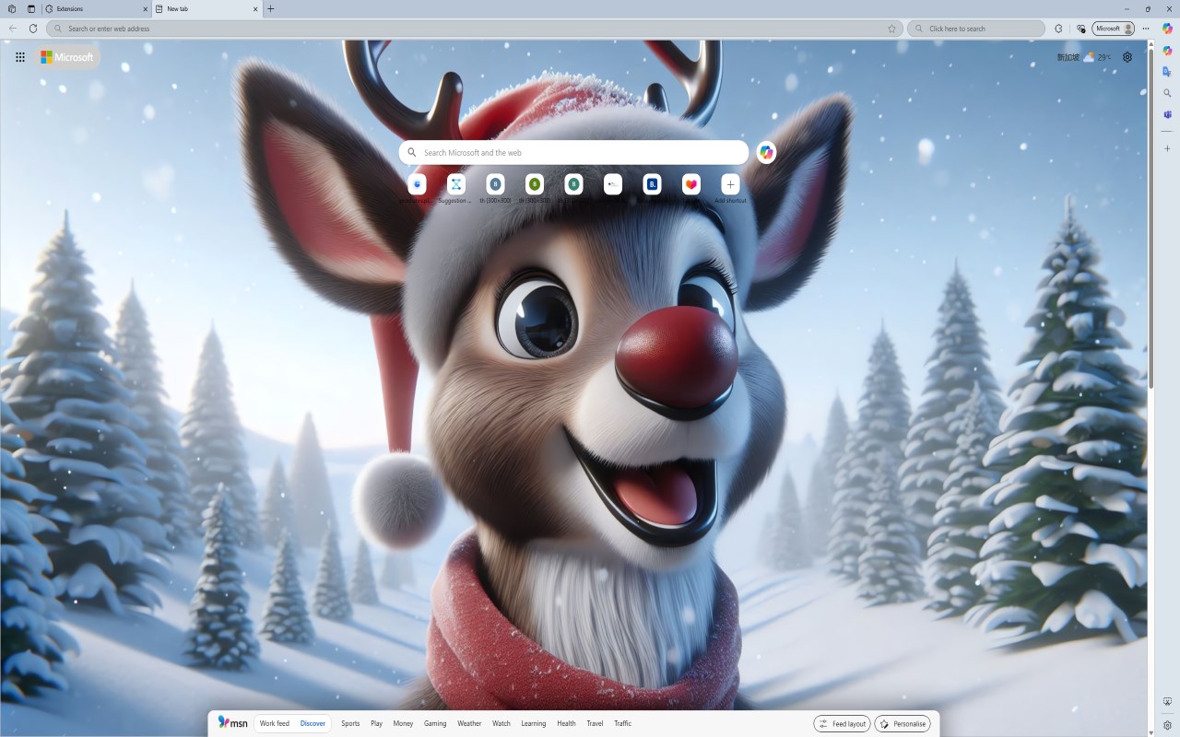Open the Microsoft profile button
1180x737 pixels.
1114,29
